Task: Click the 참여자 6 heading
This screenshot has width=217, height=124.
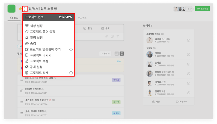Action: tap(148, 26)
